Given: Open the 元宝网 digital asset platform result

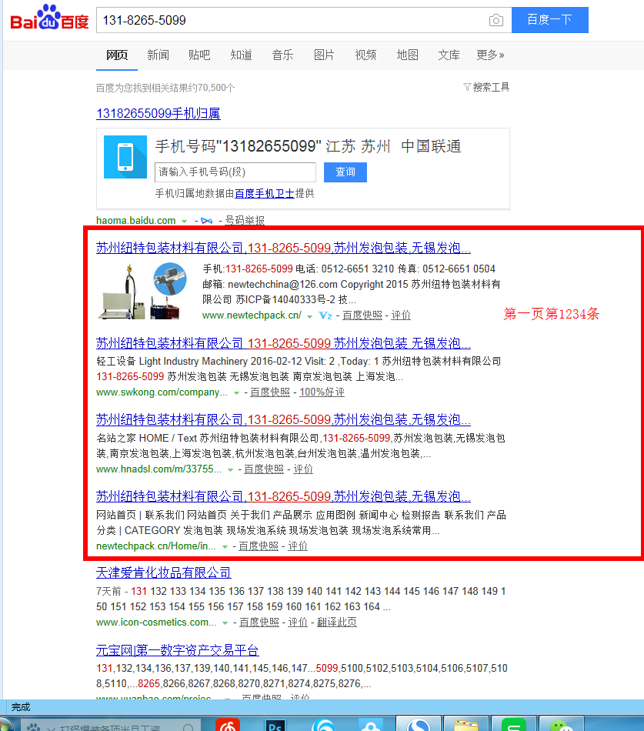Looking at the screenshot, I should tap(178, 650).
